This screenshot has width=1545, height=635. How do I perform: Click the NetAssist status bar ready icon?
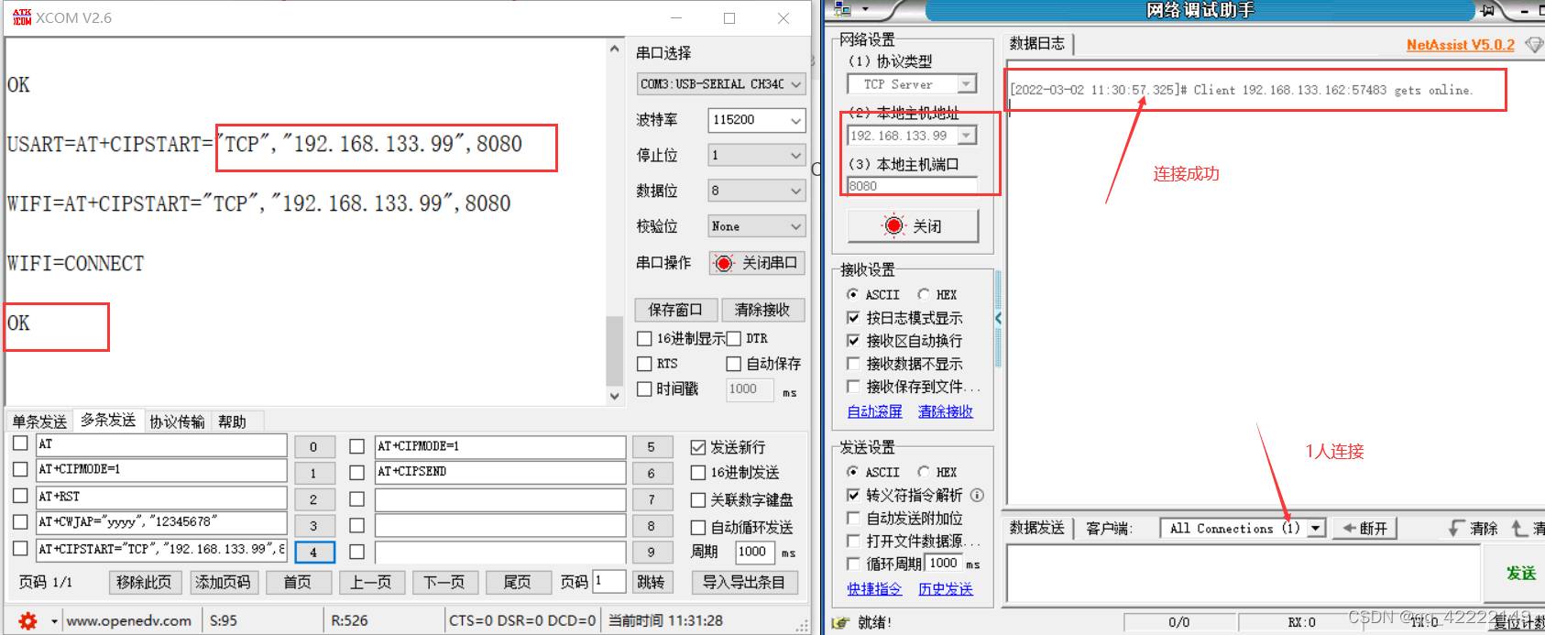point(840,623)
